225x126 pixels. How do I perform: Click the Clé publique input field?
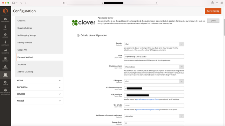154,95
